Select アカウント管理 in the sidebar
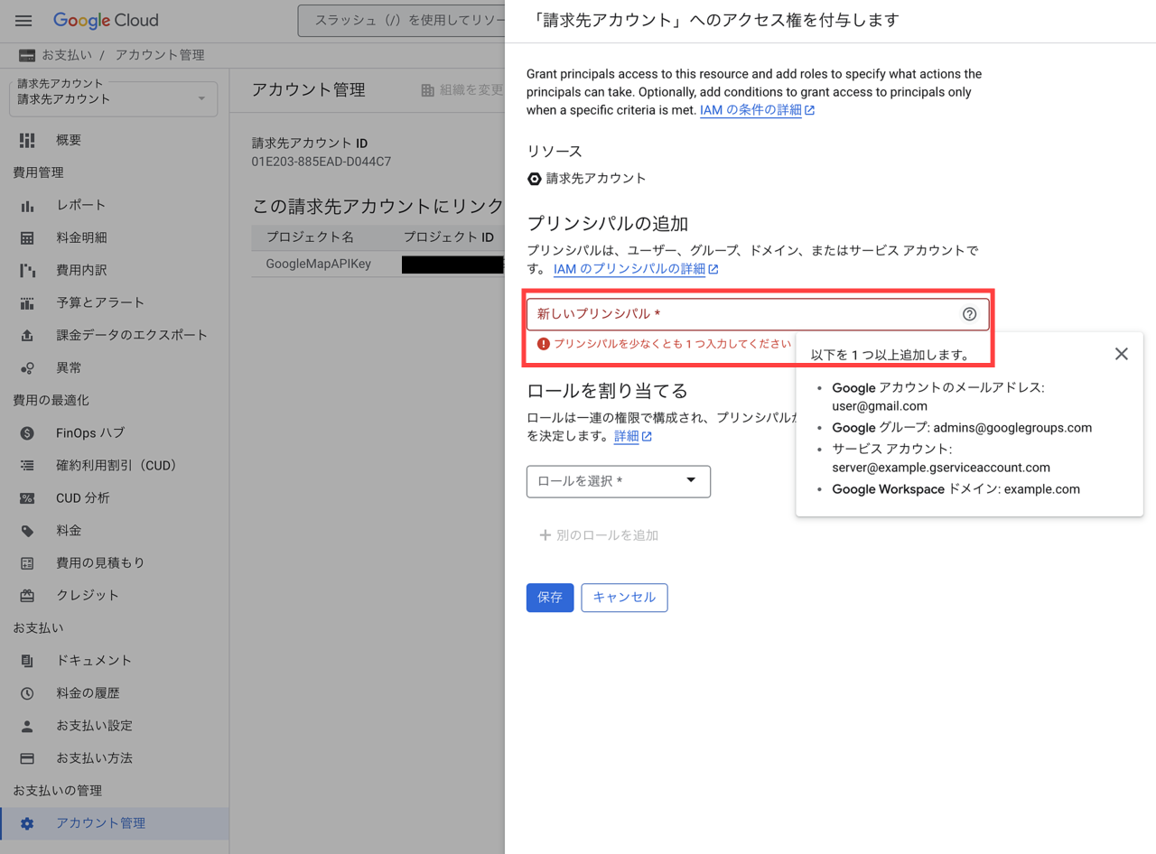 [x=115, y=822]
